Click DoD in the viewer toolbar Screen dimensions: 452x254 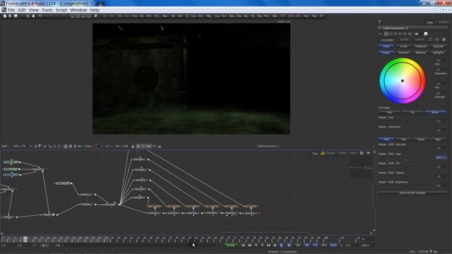[x=126, y=146]
